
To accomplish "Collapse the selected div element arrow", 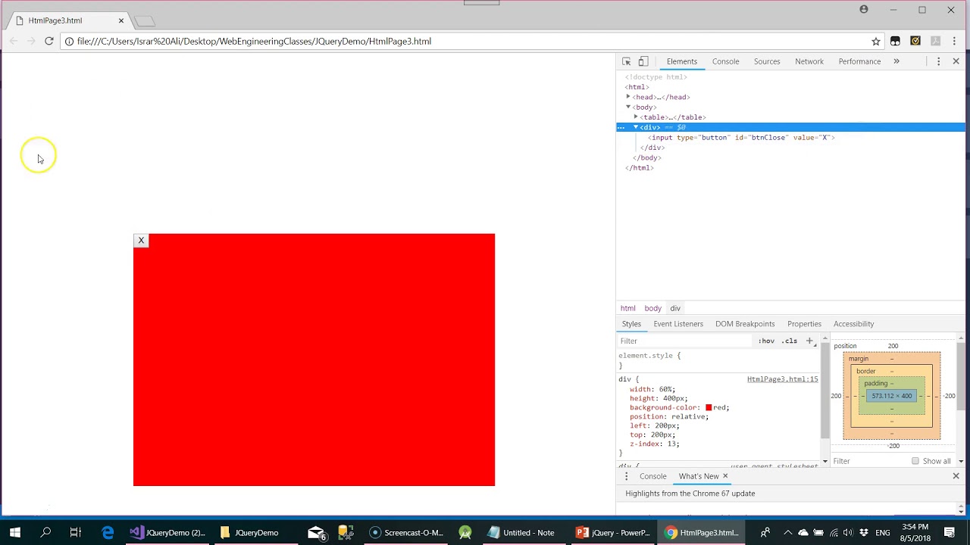I will tap(636, 127).
